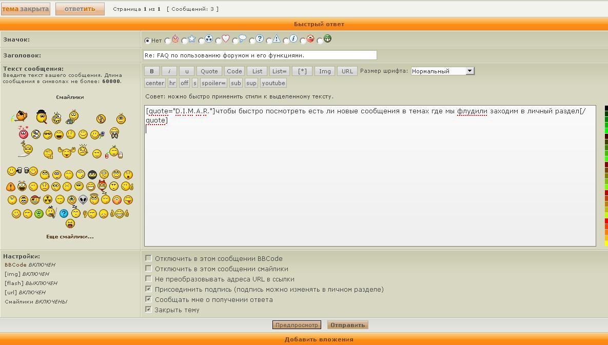Screen dimensions: 608x345
Task: Toggle 'Сообщать мне о получении ответа' checkbox
Action: (x=148, y=299)
